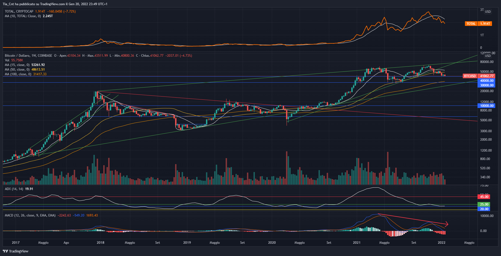
Task: Select the MA (50, close, 0) legend
Action: pos(17,70)
